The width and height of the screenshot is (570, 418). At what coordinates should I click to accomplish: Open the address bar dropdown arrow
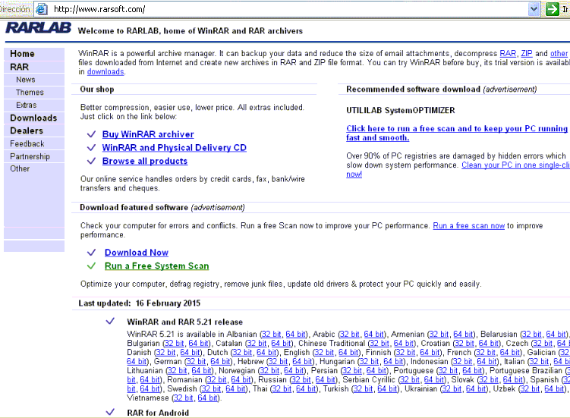pos(534,9)
